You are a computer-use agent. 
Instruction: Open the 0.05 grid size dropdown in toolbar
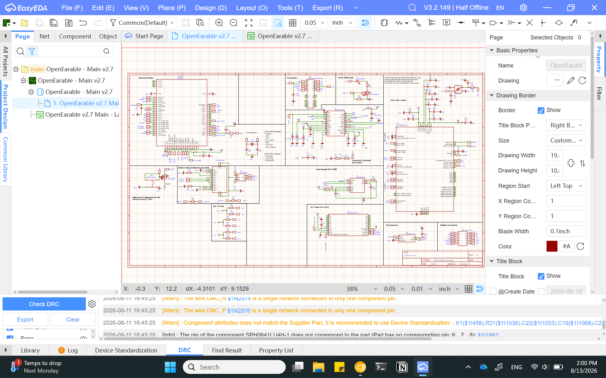(314, 23)
